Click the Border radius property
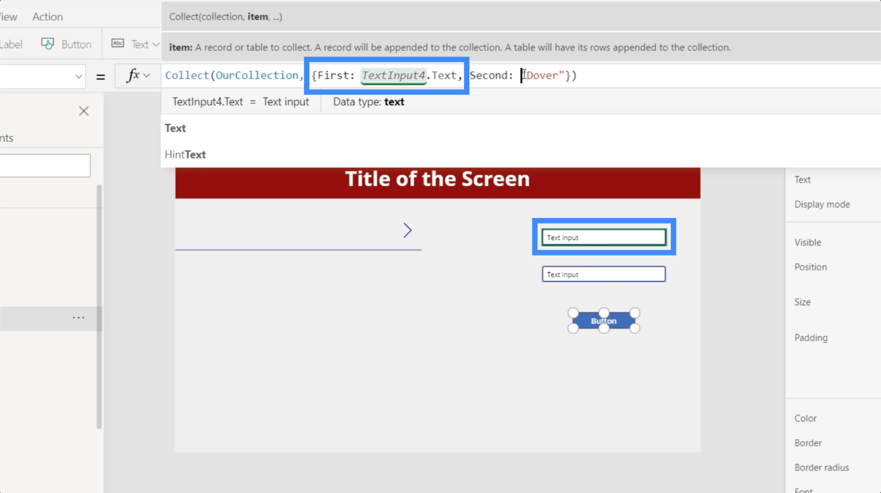The width and height of the screenshot is (881, 493). pyautogui.click(x=821, y=468)
